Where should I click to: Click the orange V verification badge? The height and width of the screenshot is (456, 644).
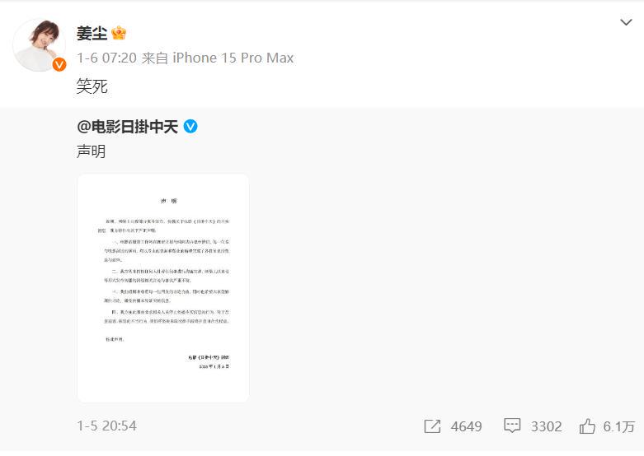click(59, 64)
